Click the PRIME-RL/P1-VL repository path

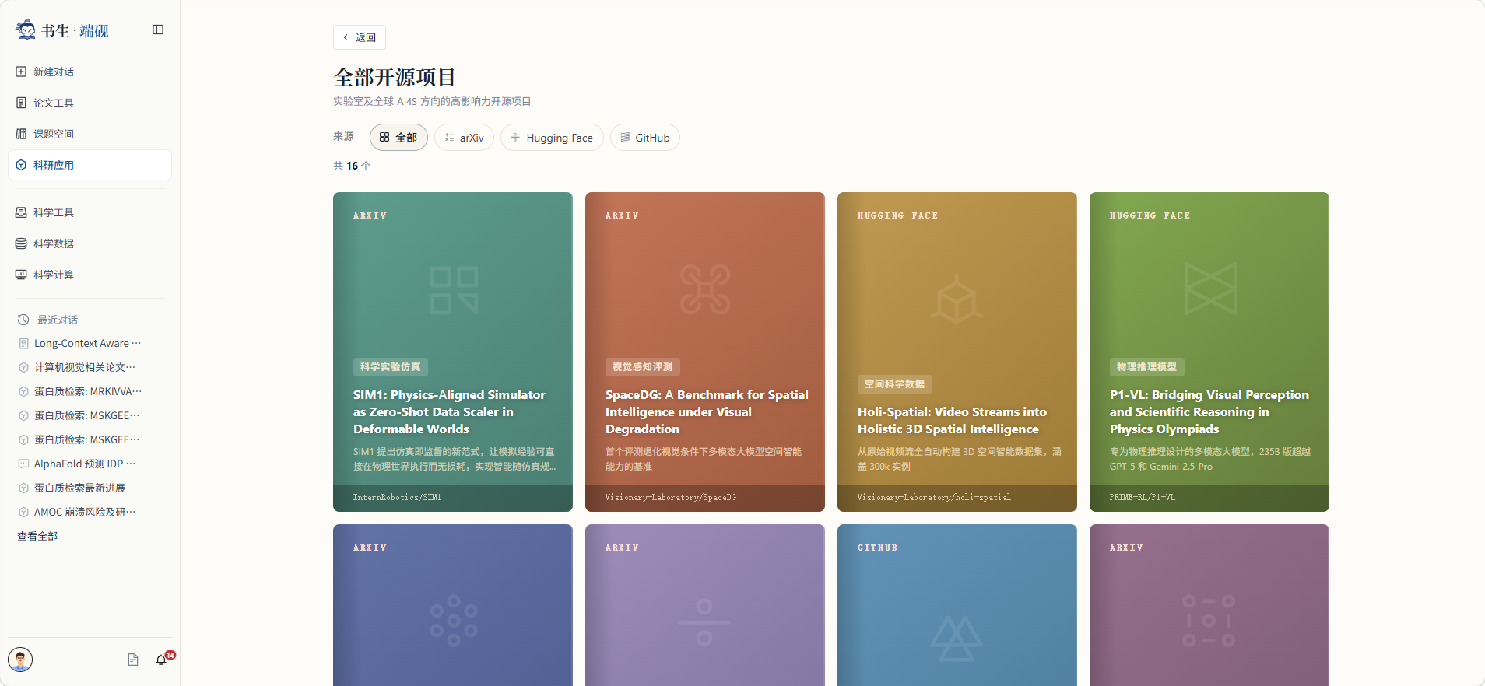point(1143,498)
